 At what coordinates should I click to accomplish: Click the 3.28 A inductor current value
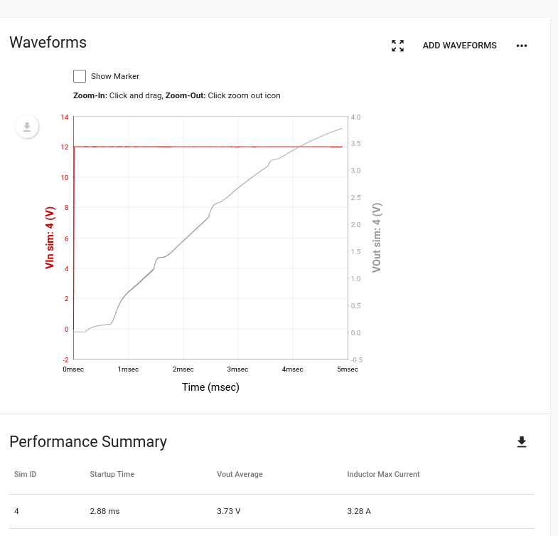[359, 510]
